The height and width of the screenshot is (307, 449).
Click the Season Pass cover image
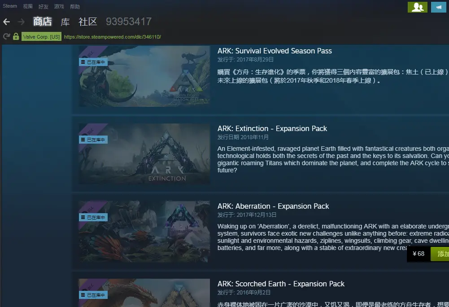tap(144, 76)
